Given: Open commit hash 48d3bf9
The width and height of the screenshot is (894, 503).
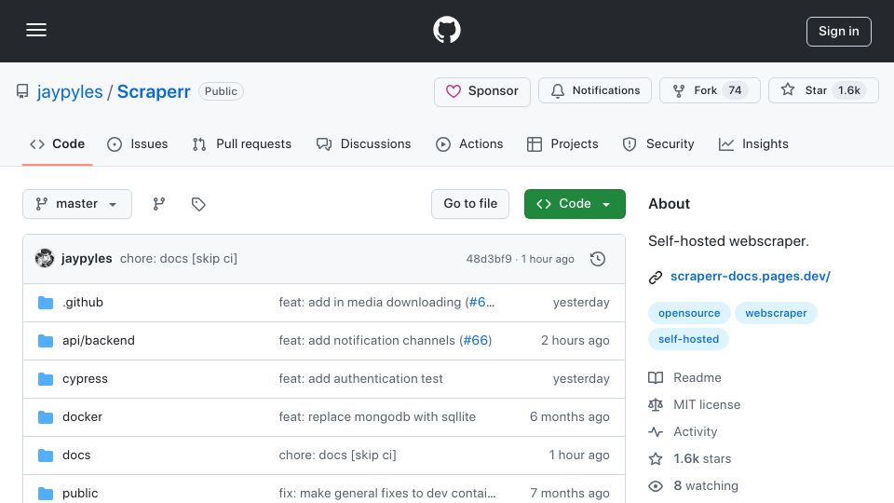Looking at the screenshot, I should point(489,259).
